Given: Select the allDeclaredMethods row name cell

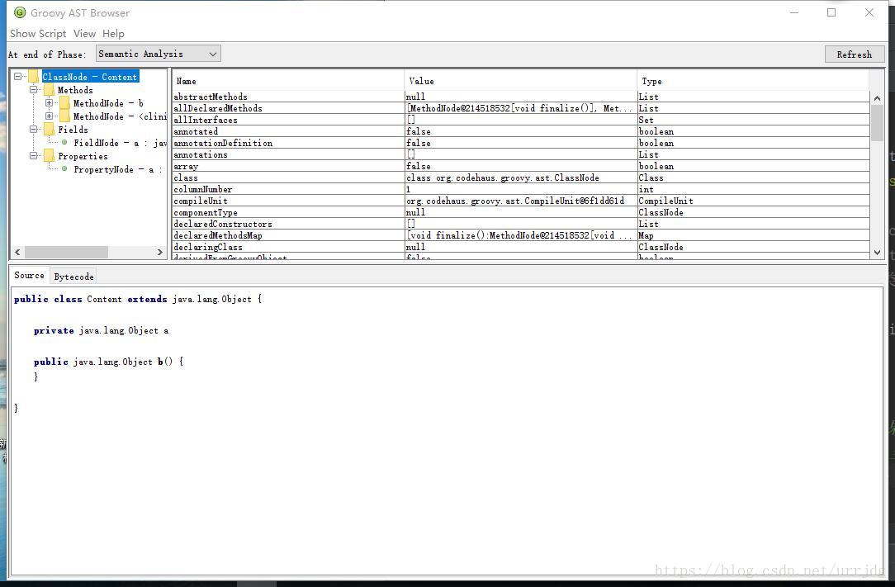Looking at the screenshot, I should (x=288, y=108).
